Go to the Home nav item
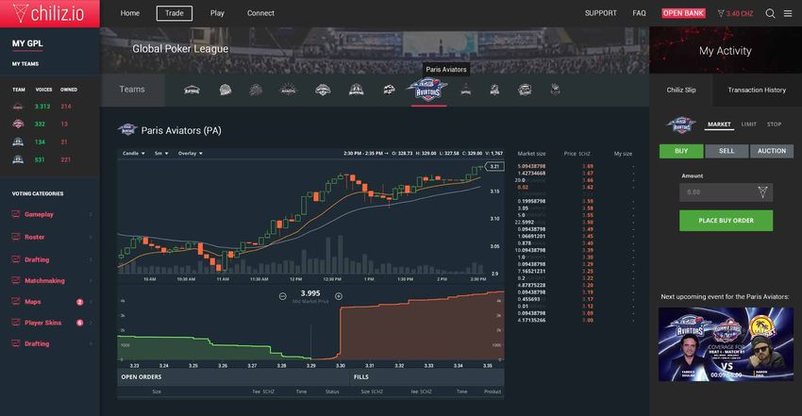The image size is (802, 416). click(130, 13)
